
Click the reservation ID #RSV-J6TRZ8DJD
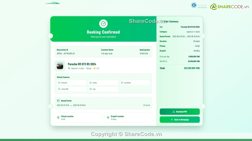[66, 54]
